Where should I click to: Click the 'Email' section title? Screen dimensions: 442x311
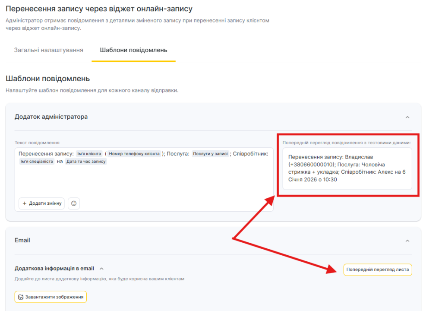coord(22,240)
